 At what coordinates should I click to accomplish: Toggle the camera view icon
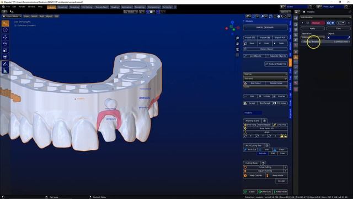click(x=237, y=49)
